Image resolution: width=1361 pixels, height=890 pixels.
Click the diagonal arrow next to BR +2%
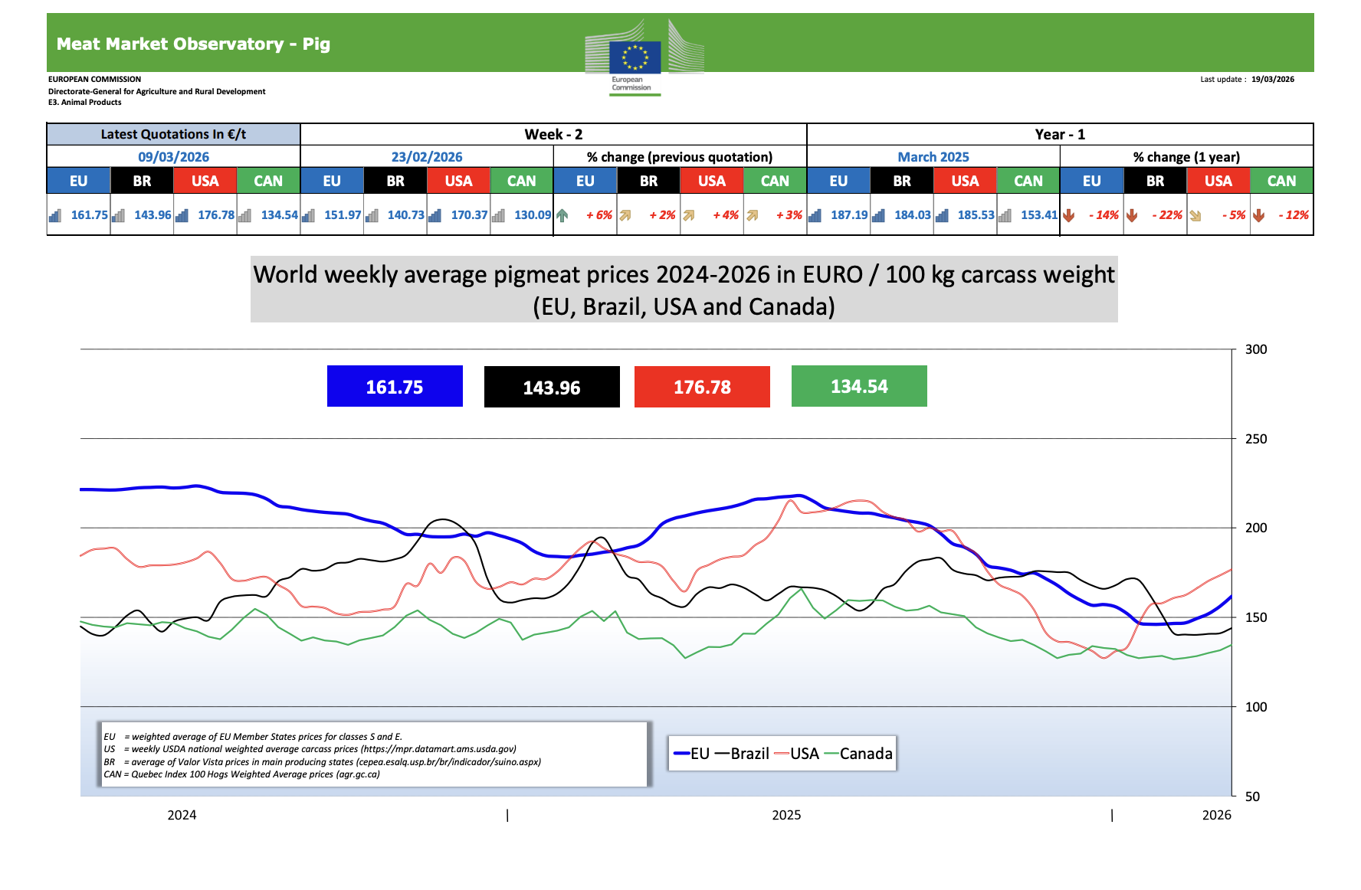(625, 216)
